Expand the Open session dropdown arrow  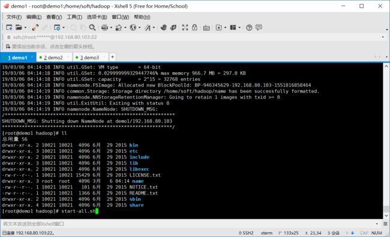pos(25,28)
